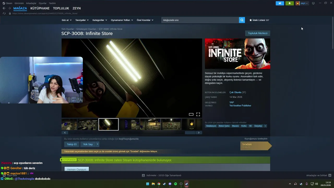Expand the Özel Kısımlar dropdown

(x=145, y=20)
